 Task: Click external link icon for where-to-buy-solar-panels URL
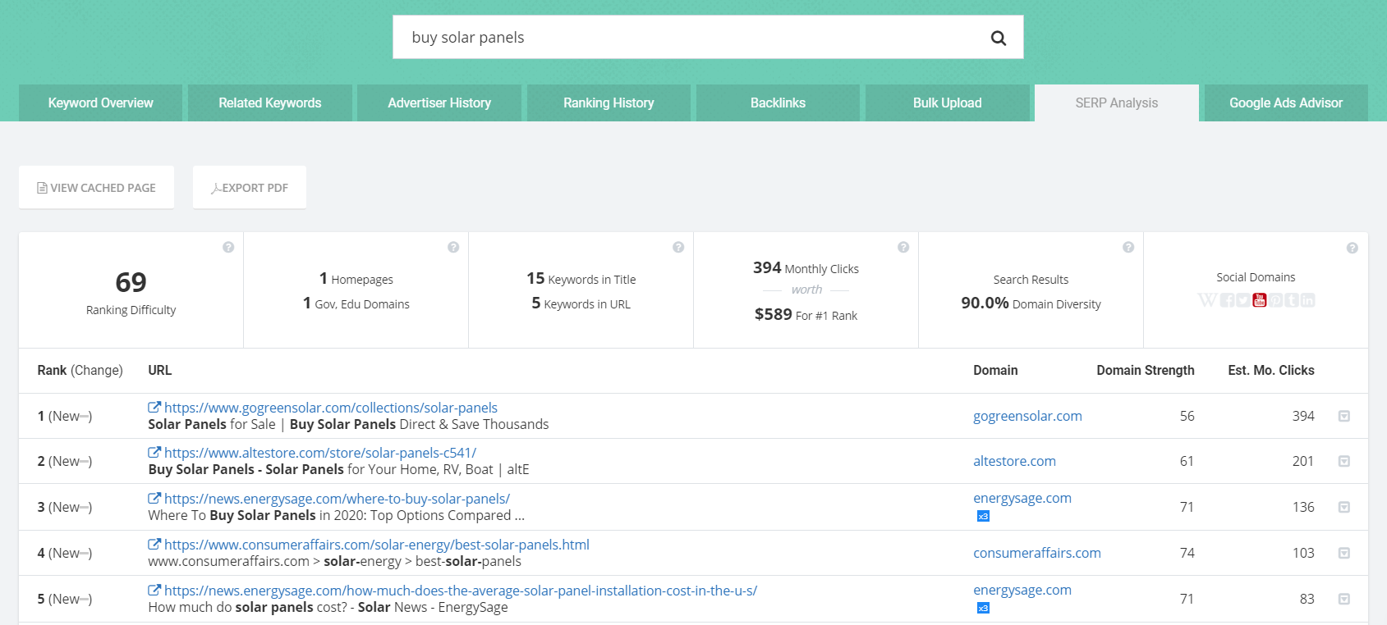pos(154,499)
